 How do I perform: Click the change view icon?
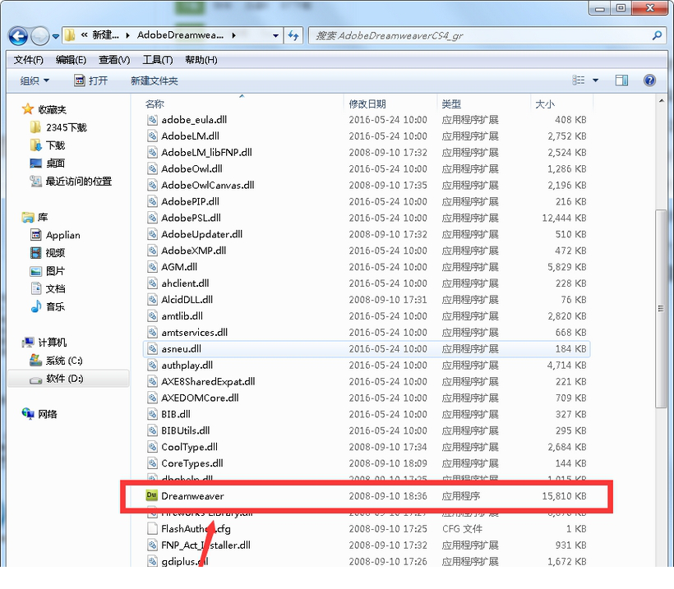[x=578, y=81]
